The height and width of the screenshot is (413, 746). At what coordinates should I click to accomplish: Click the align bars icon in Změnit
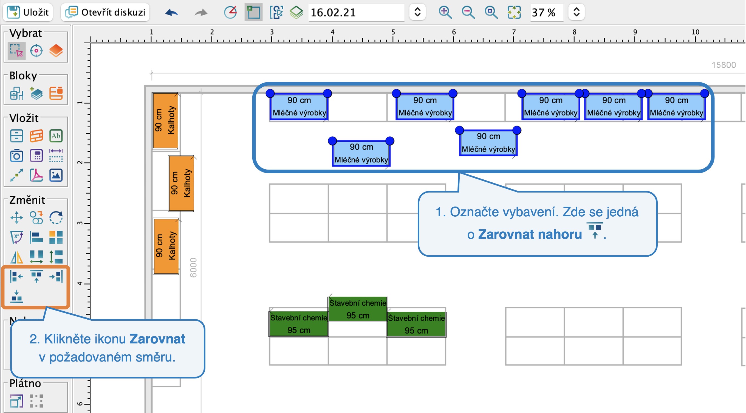(x=36, y=237)
